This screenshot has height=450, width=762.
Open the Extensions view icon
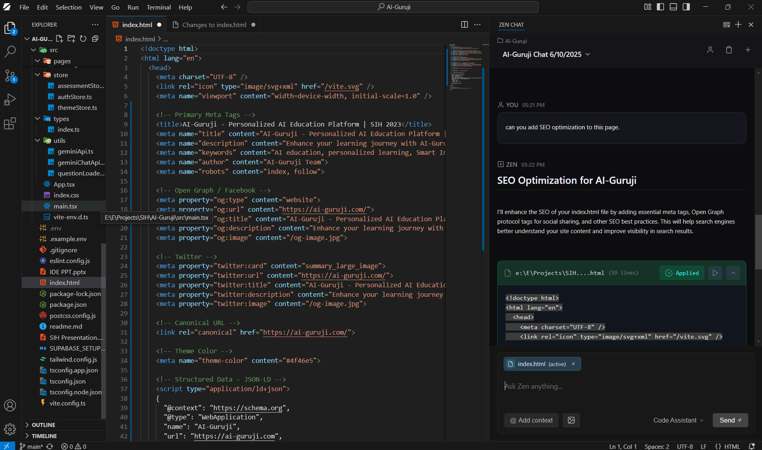[x=10, y=123]
